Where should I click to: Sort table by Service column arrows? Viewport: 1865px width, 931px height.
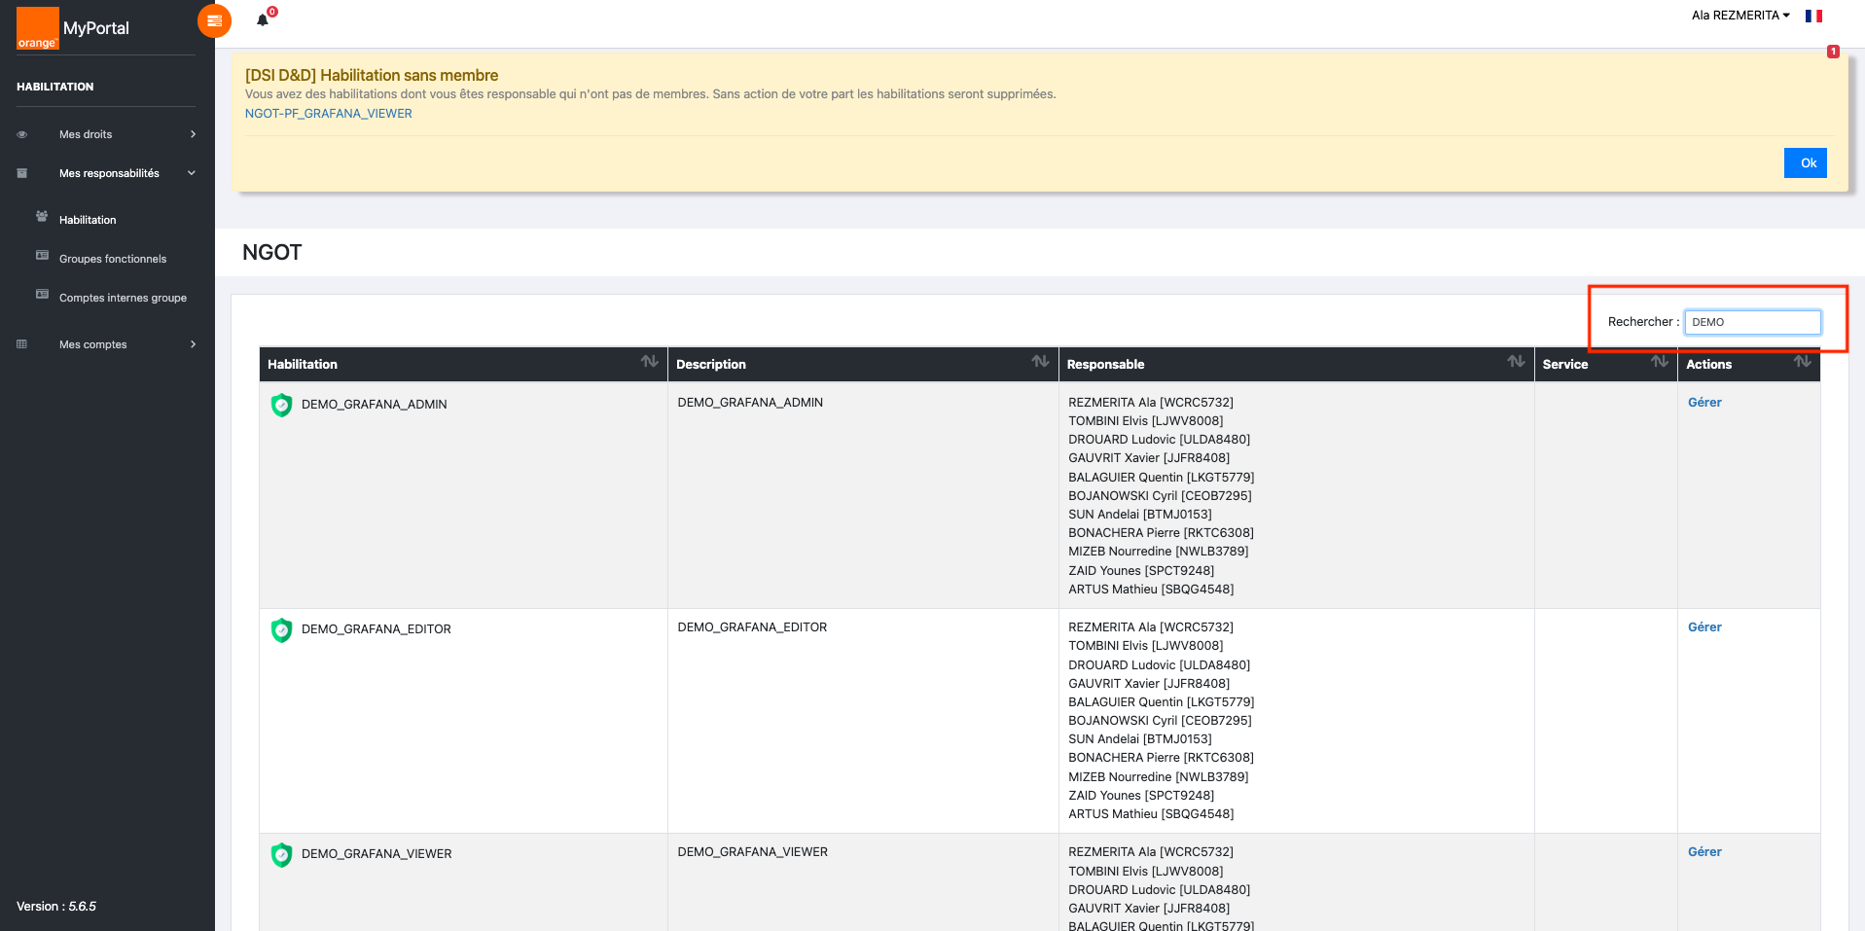(1660, 362)
